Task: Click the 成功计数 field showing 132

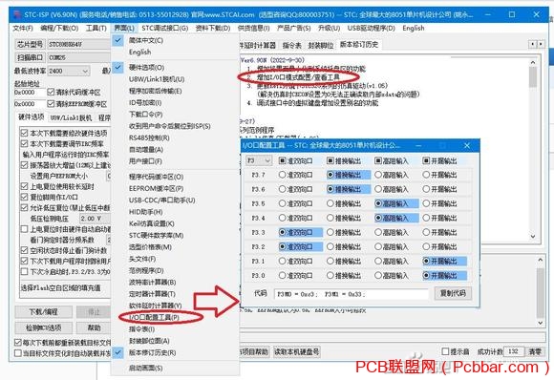Action: click(x=513, y=351)
